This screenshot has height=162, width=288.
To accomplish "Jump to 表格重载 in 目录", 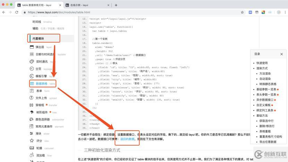I will pos(265,131).
